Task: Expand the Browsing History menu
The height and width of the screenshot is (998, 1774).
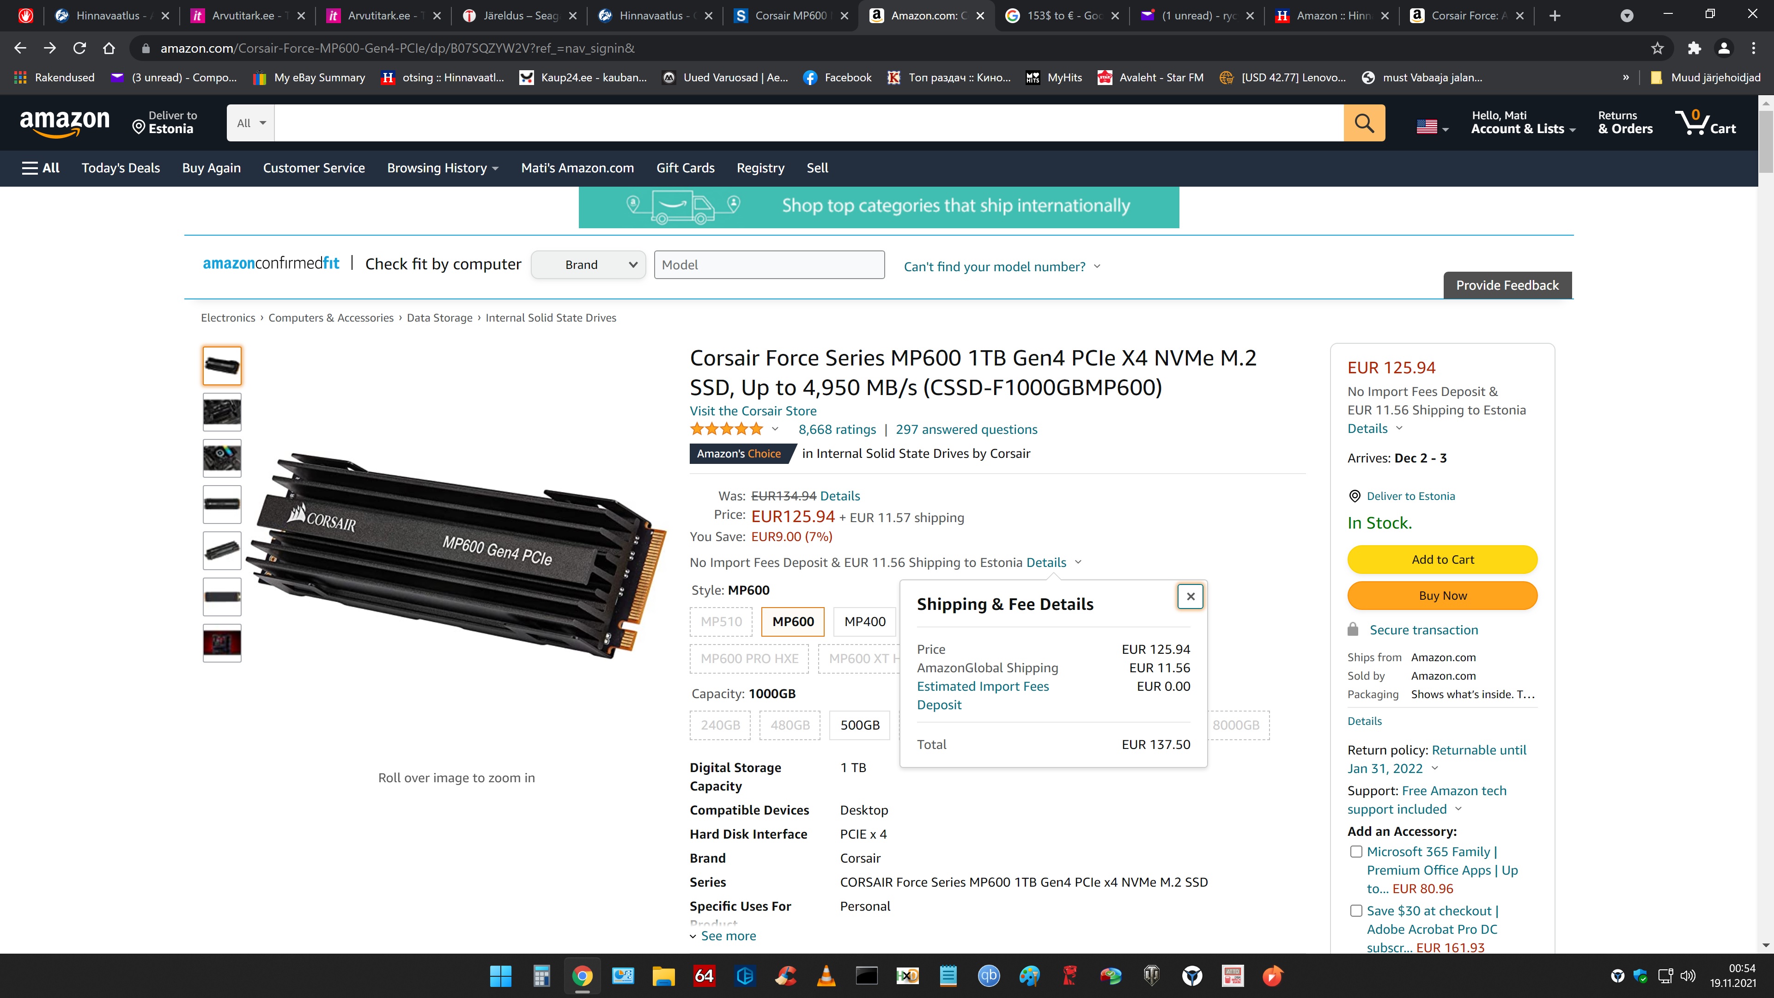Action: pos(443,168)
